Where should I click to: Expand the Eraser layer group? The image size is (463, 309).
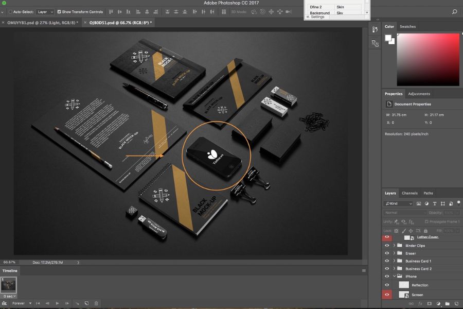click(394, 253)
